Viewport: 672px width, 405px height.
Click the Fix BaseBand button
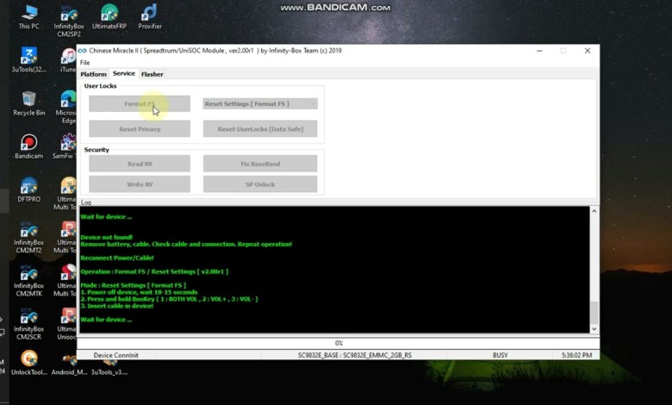click(260, 164)
